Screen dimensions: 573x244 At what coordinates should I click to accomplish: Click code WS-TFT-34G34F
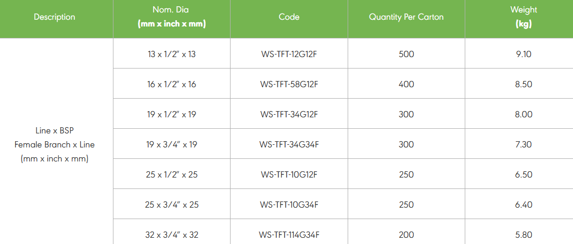click(x=289, y=144)
